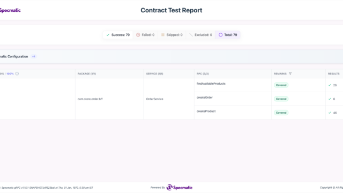Open the createOrder RPC row
The height and width of the screenshot is (193, 343).
pos(233,99)
